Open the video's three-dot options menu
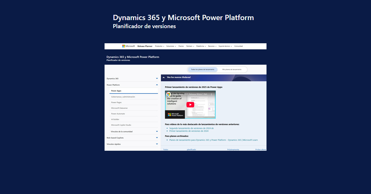371x194 pixels. pos(211,94)
